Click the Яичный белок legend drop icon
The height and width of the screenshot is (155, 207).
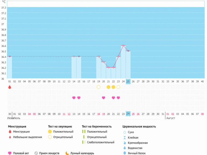coord(124,153)
